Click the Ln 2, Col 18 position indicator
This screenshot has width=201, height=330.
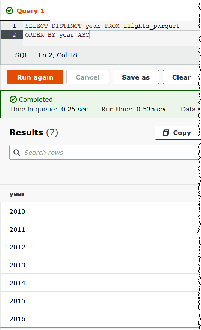click(58, 55)
